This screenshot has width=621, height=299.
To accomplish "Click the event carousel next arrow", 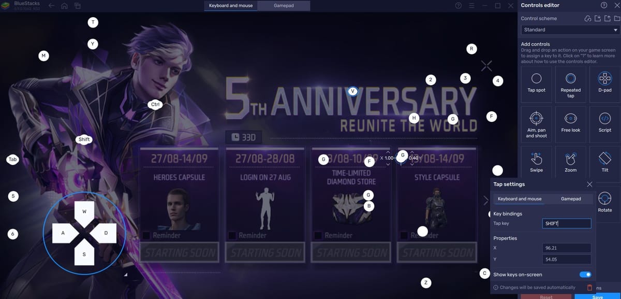I will pos(485,200).
